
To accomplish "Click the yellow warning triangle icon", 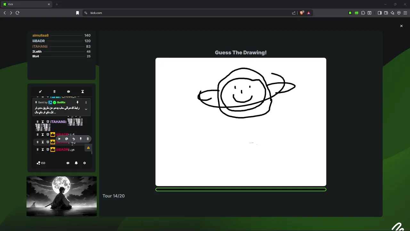I will (88, 148).
